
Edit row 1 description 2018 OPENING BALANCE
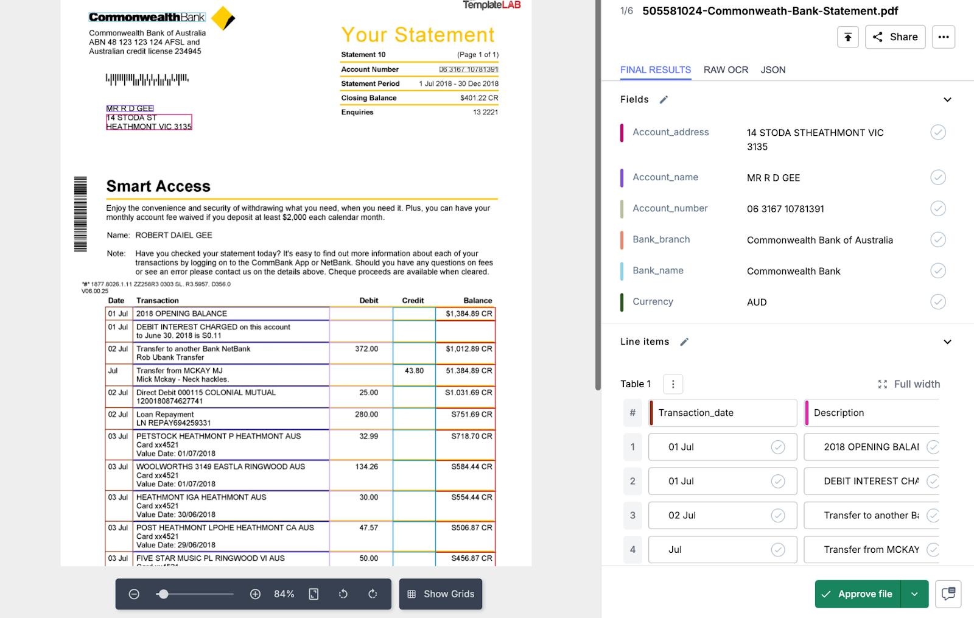click(871, 447)
